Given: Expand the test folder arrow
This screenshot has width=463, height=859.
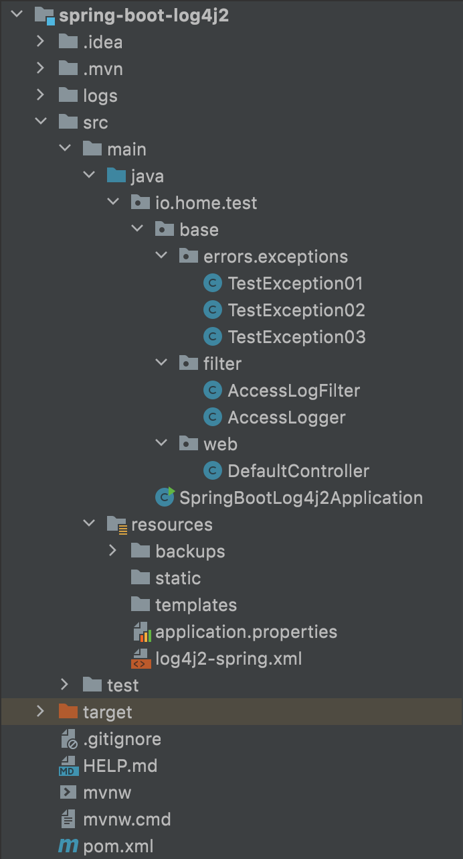Looking at the screenshot, I should click(65, 685).
